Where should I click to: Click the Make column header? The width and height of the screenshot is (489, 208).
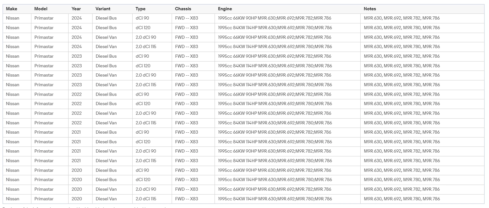pos(12,9)
